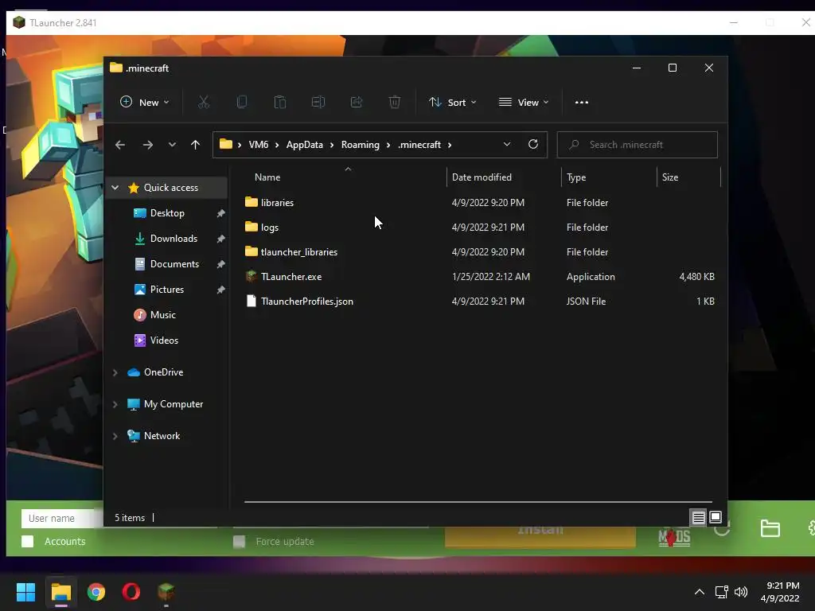This screenshot has height=611, width=815.
Task: Switch to details view icon in status bar
Action: pyautogui.click(x=698, y=517)
